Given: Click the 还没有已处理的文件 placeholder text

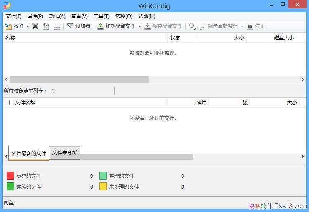Looking at the screenshot, I should click(x=153, y=118).
